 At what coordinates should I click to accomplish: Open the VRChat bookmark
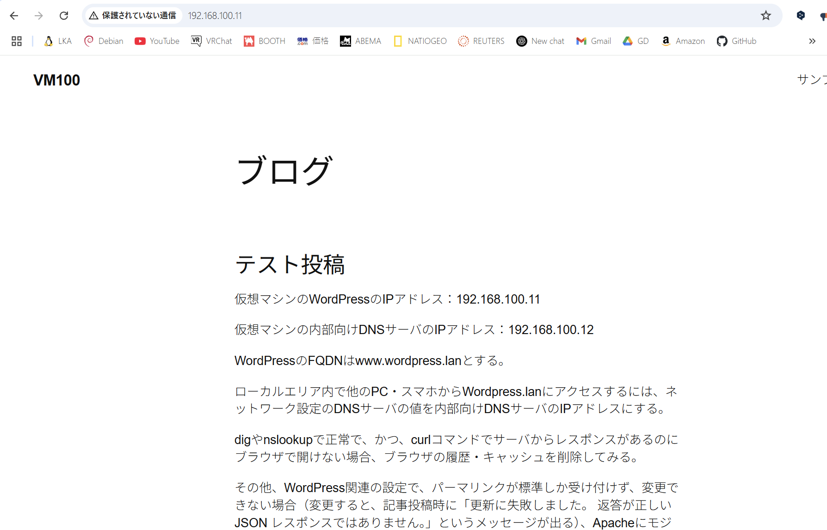211,41
